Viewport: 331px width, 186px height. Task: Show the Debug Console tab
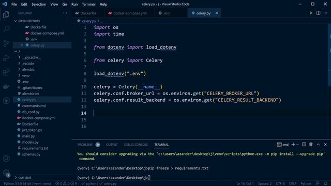(136, 145)
